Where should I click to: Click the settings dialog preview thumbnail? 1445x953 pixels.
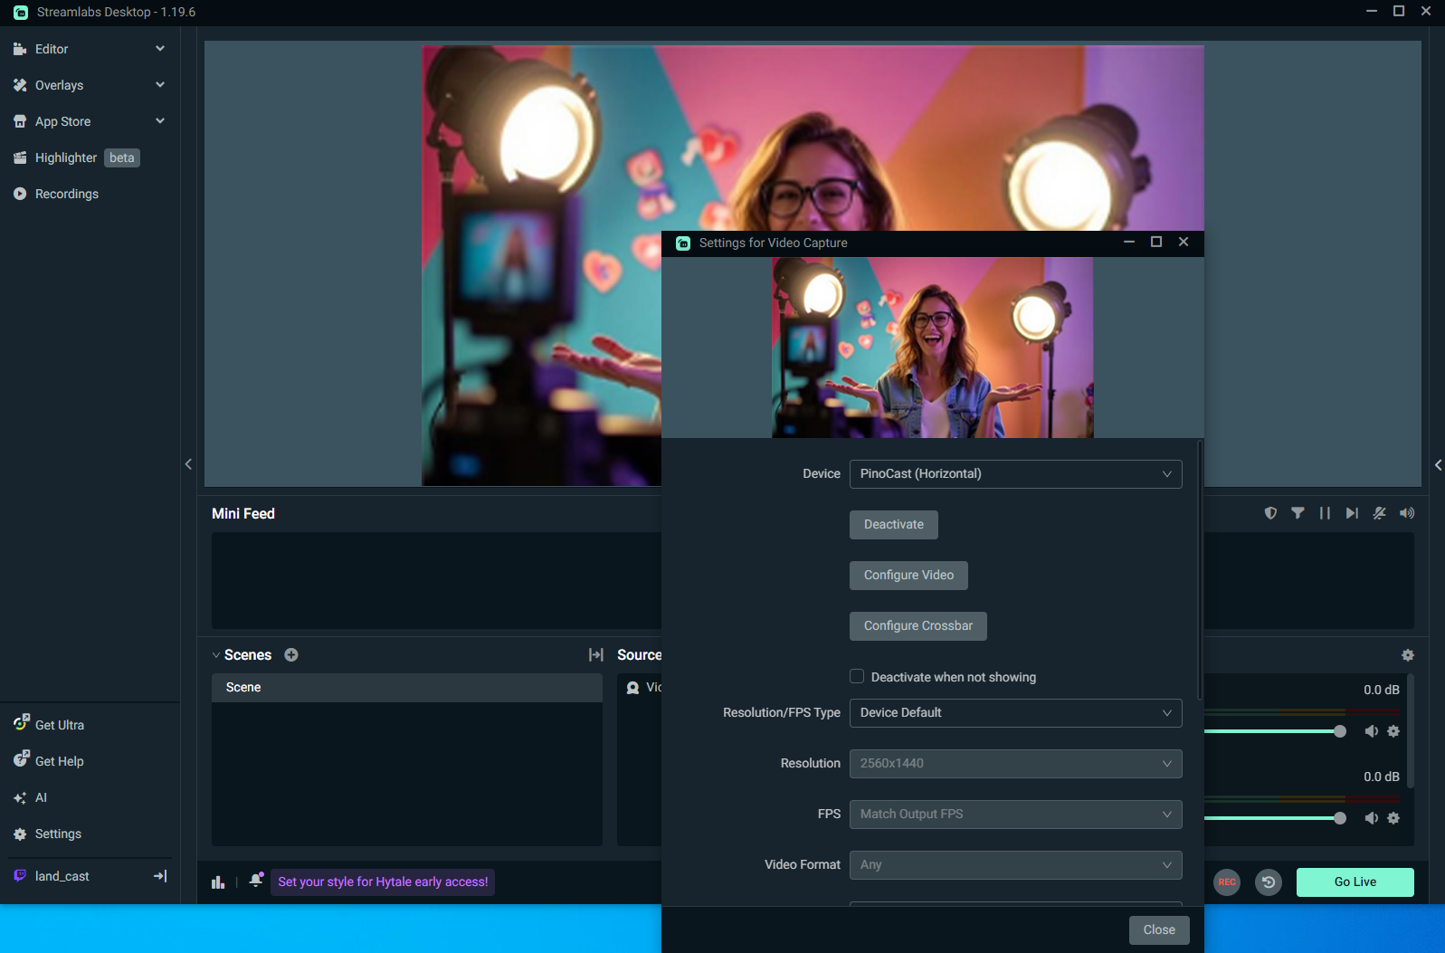(933, 348)
